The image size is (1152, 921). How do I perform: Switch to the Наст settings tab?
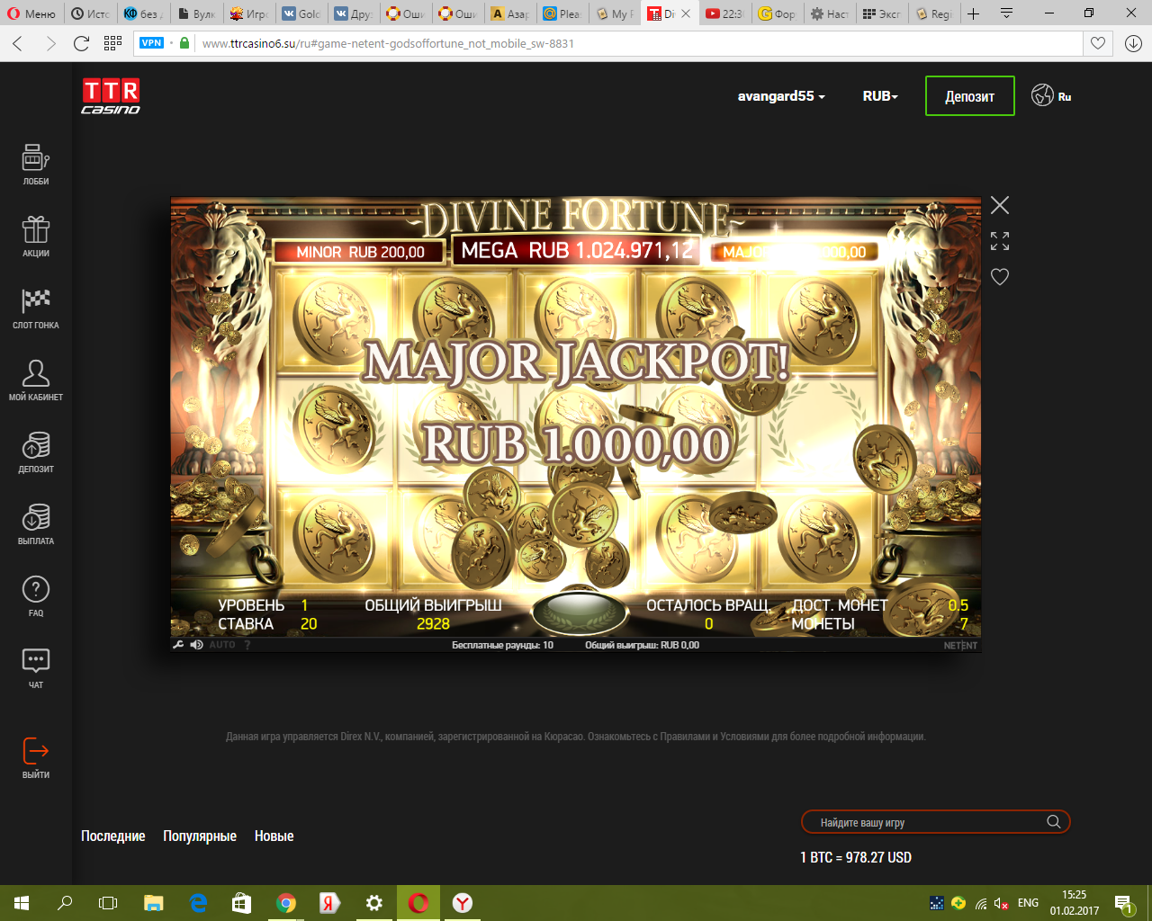click(829, 13)
